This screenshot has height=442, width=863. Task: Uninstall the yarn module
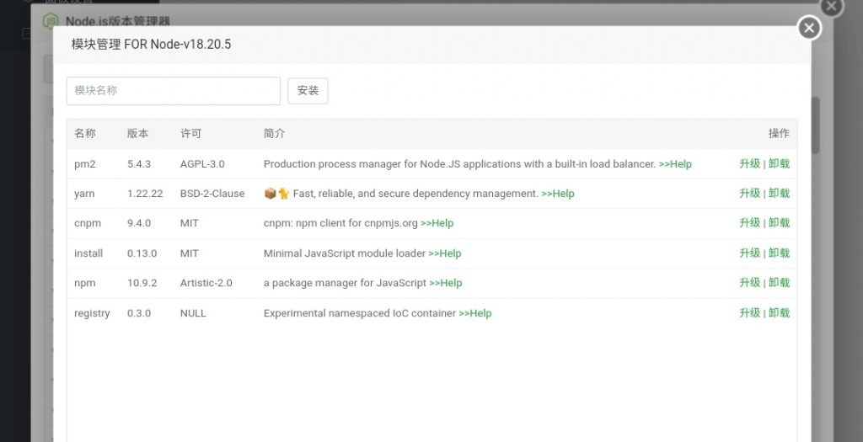[x=780, y=194]
